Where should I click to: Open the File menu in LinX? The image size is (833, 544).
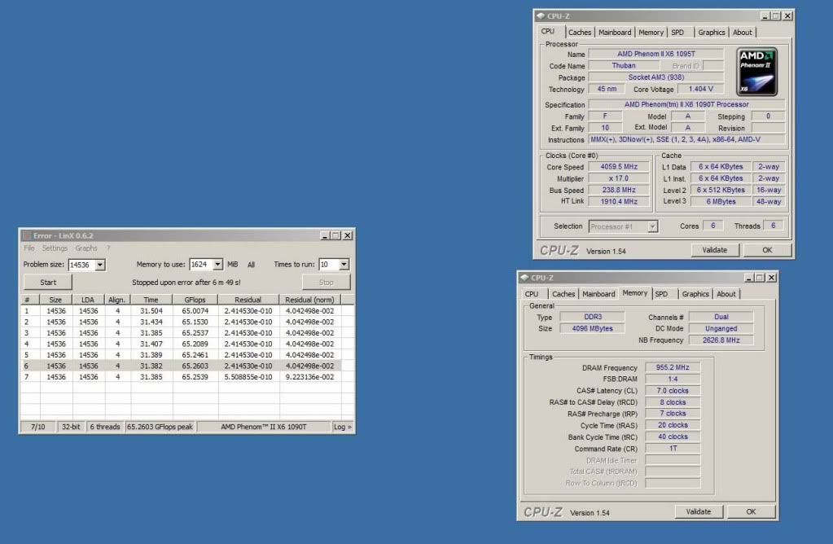tap(28, 248)
